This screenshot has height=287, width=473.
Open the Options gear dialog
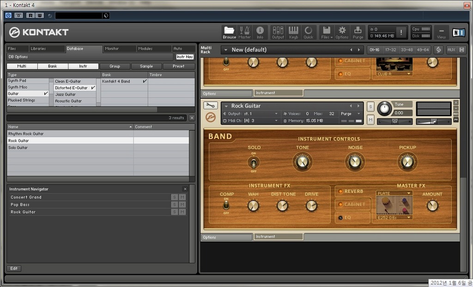(x=342, y=32)
